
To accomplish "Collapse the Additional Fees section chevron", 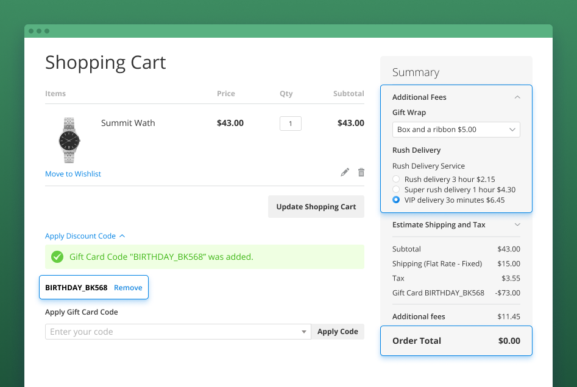I will pyautogui.click(x=517, y=97).
